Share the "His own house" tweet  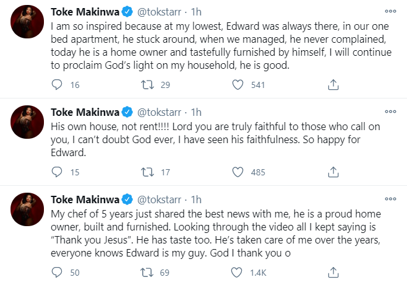point(332,171)
